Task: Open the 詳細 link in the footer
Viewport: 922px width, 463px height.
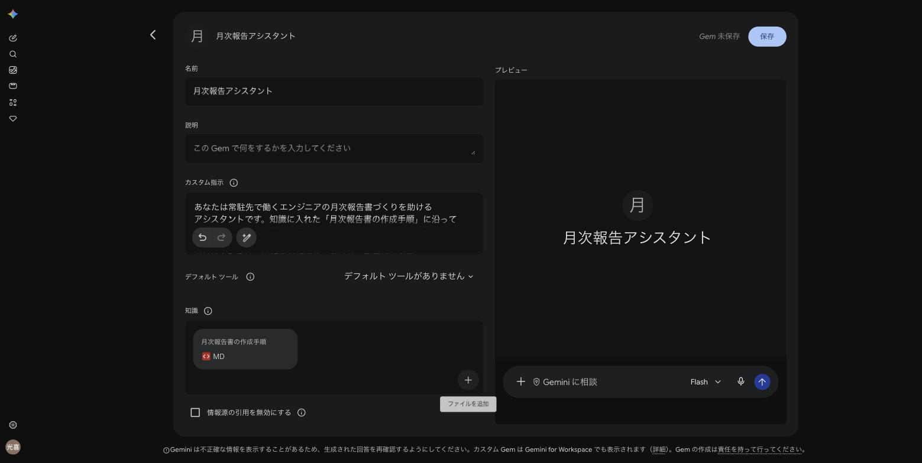Action: tap(659, 450)
